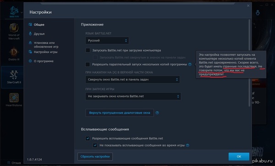
Task: Uncheck Разрешить всплывающие сообщения Battle.net
Action: click(88, 138)
